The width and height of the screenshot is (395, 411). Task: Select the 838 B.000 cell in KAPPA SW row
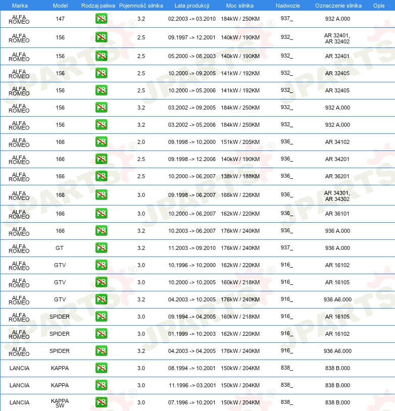click(x=337, y=402)
